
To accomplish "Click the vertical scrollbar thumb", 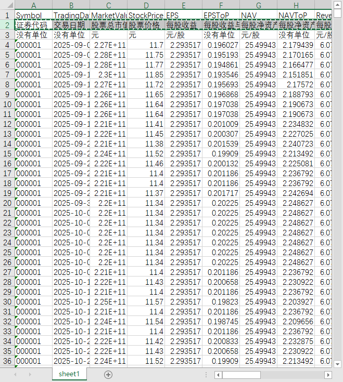I will click(337, 13).
